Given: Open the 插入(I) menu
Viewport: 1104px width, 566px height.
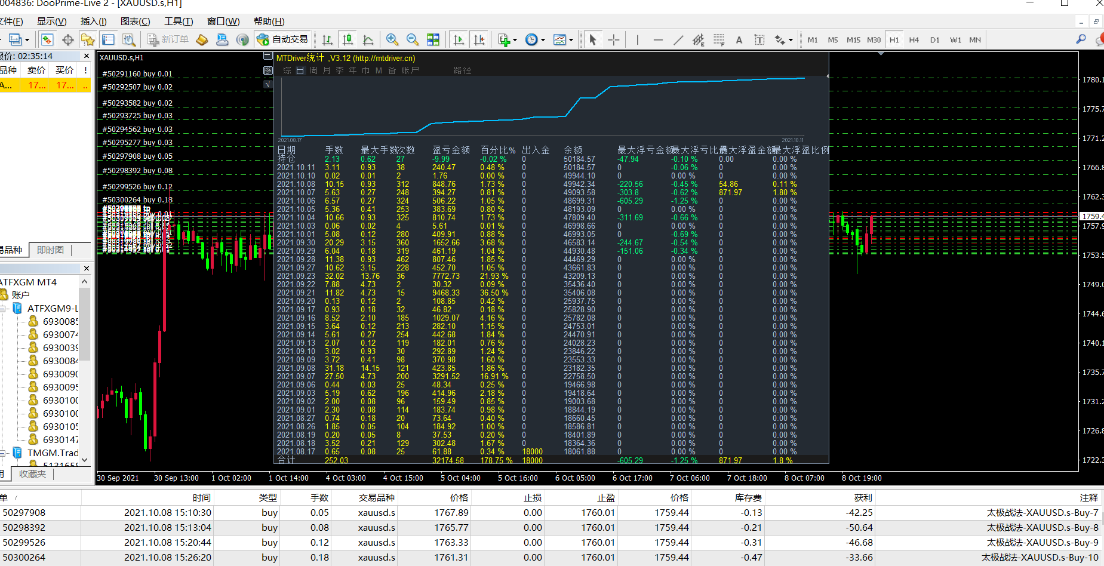Looking at the screenshot, I should (x=93, y=21).
